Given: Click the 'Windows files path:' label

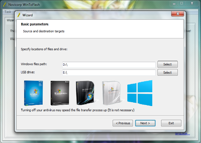Looking at the screenshot, I should click(x=34, y=64).
